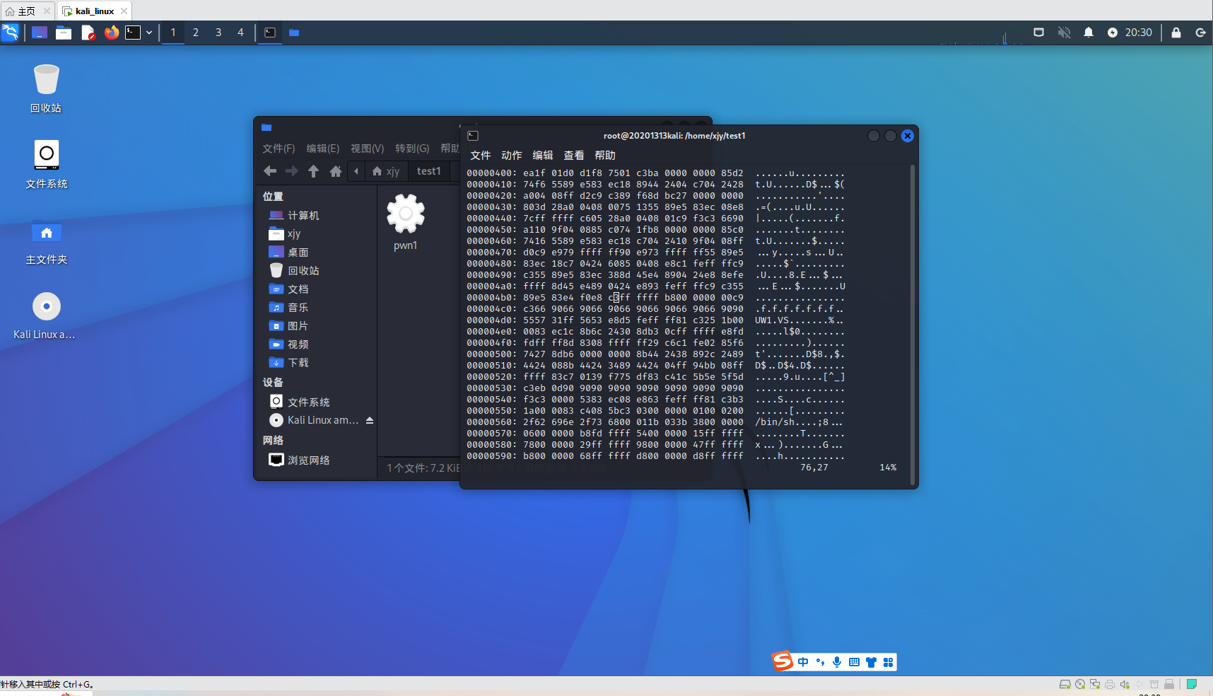Close the kali_linux VMware tab

(x=124, y=11)
